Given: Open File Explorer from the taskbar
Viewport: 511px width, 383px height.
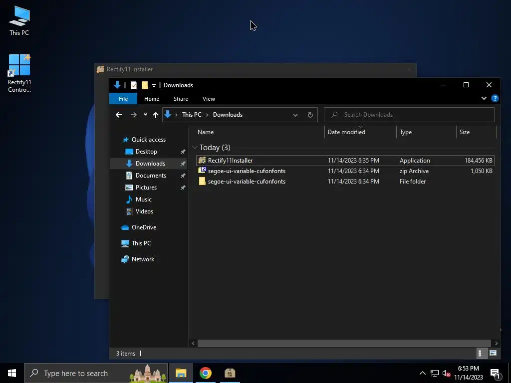Looking at the screenshot, I should [x=181, y=373].
